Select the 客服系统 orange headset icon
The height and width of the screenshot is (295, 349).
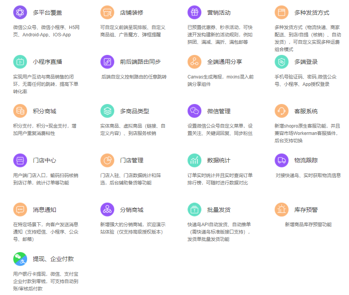point(281,111)
